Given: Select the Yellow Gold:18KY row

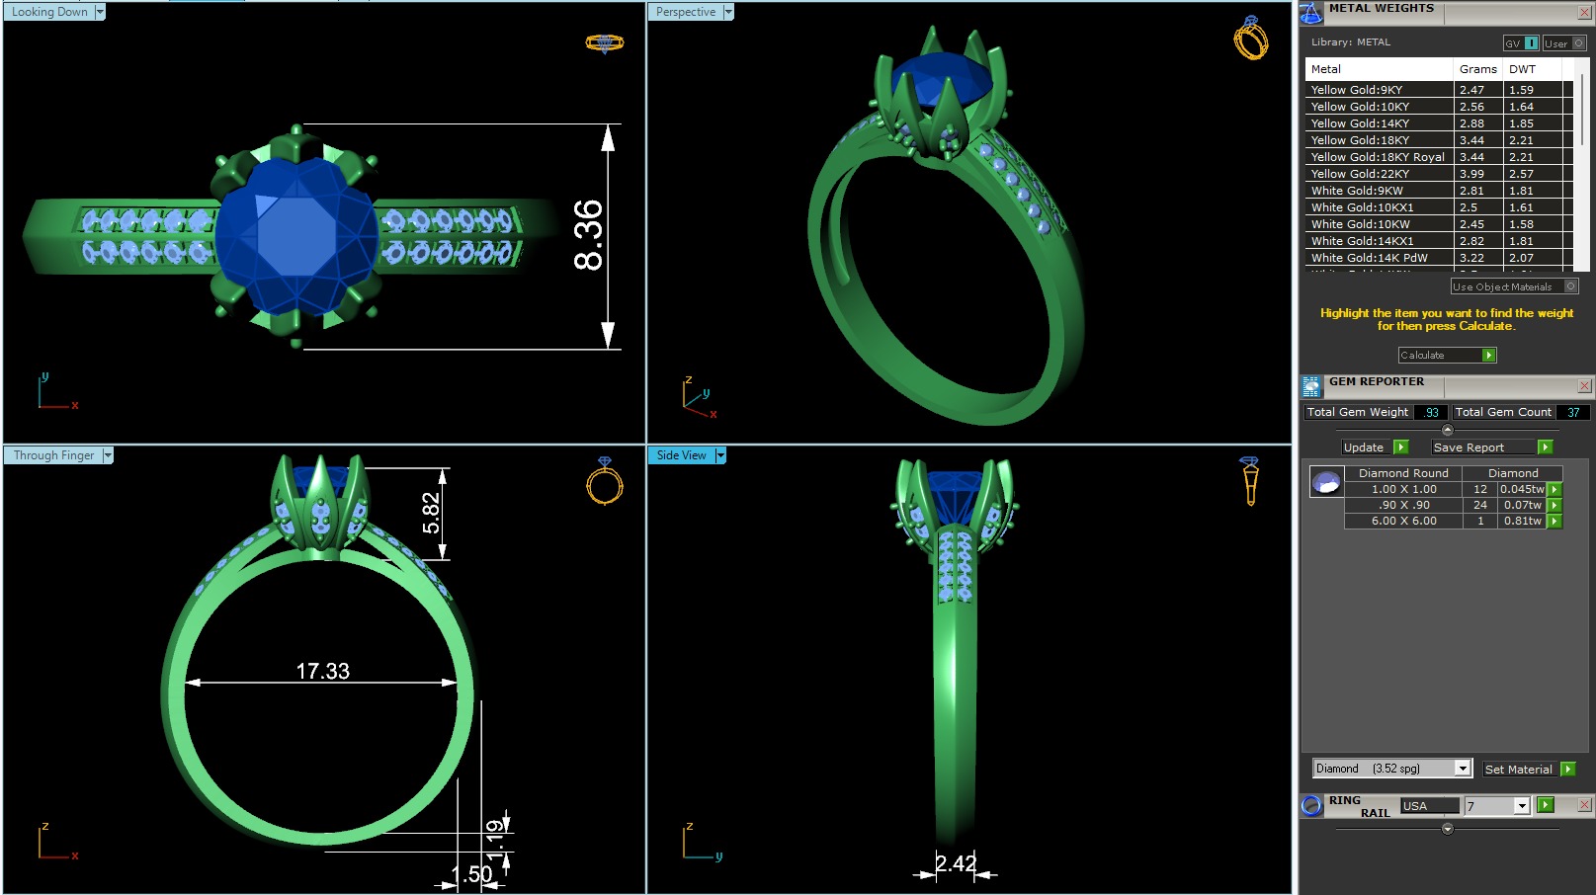Looking at the screenshot, I should (x=1439, y=140).
